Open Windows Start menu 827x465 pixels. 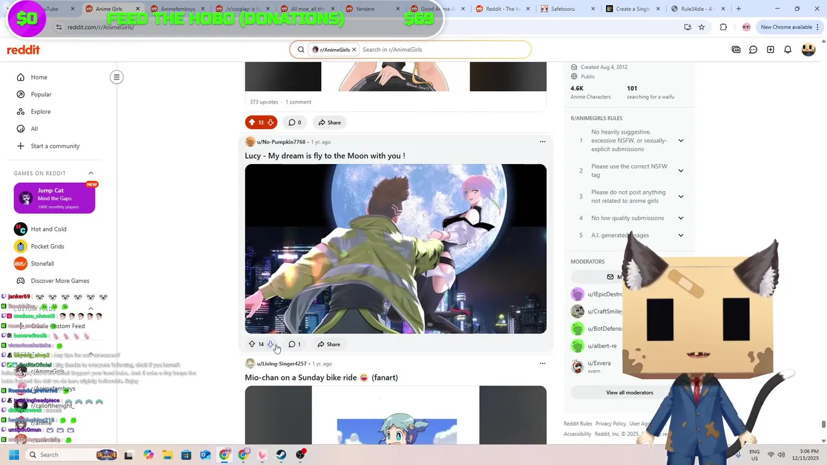14,455
